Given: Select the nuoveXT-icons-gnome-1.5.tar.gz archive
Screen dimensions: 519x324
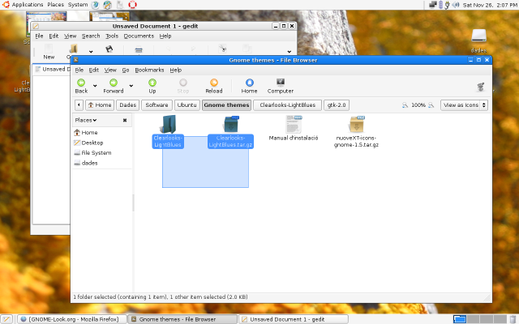Looking at the screenshot, I should click(357, 124).
